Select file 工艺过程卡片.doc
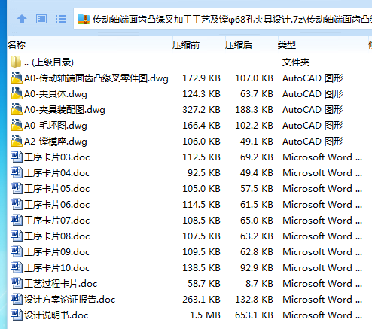Viewport: 372px width, 329px height. click(61, 284)
